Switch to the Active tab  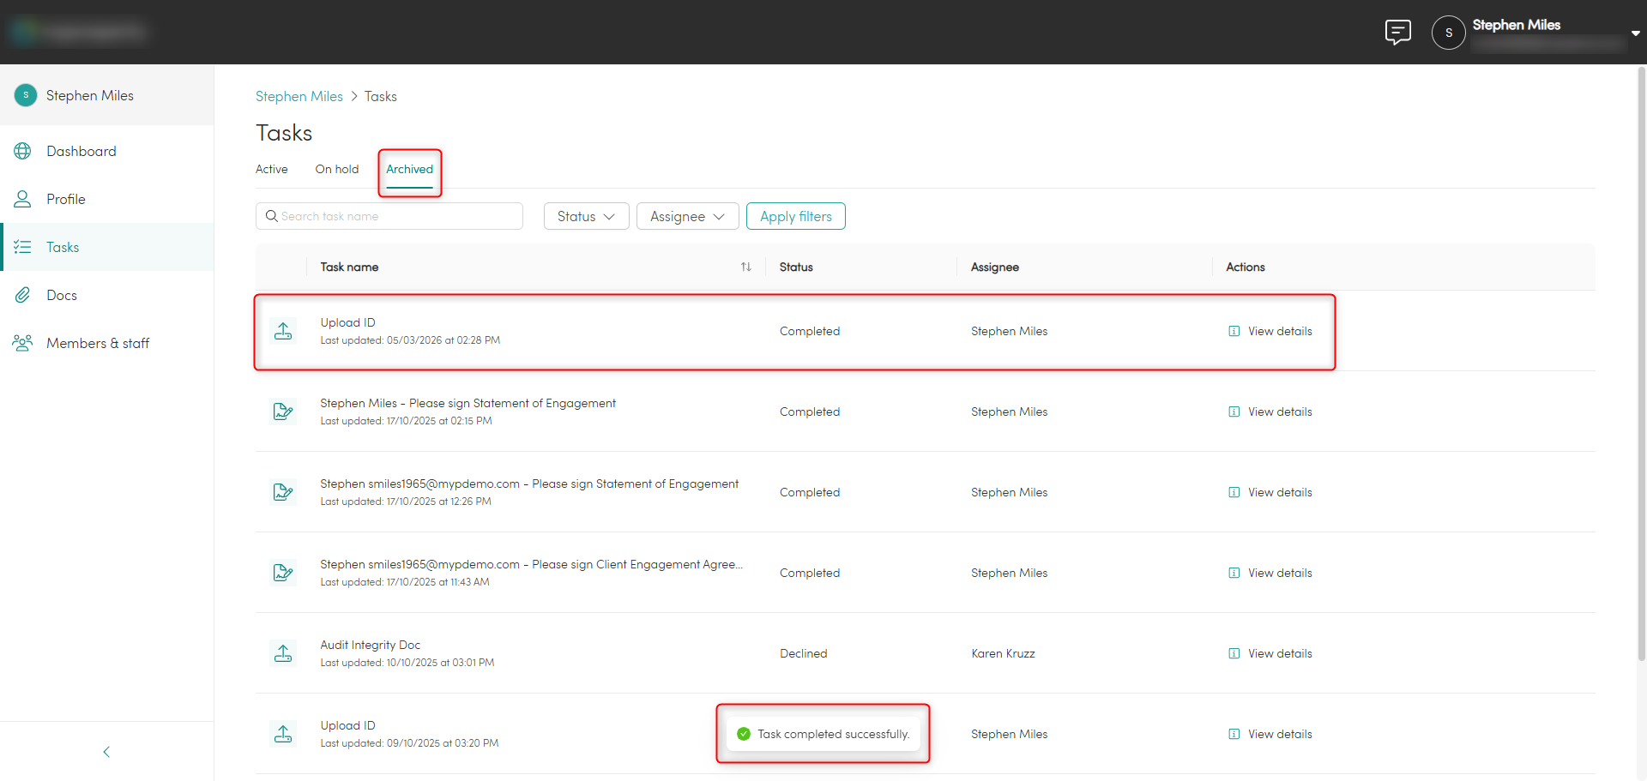(x=272, y=169)
